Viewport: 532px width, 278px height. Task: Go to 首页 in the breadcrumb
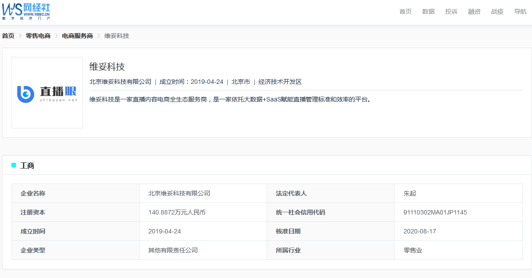tap(8, 36)
